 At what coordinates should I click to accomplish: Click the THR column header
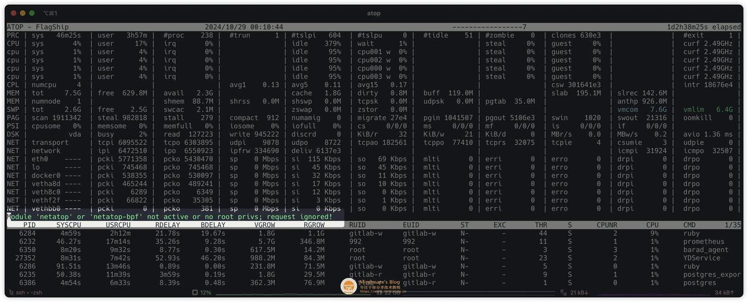pyautogui.click(x=541, y=225)
